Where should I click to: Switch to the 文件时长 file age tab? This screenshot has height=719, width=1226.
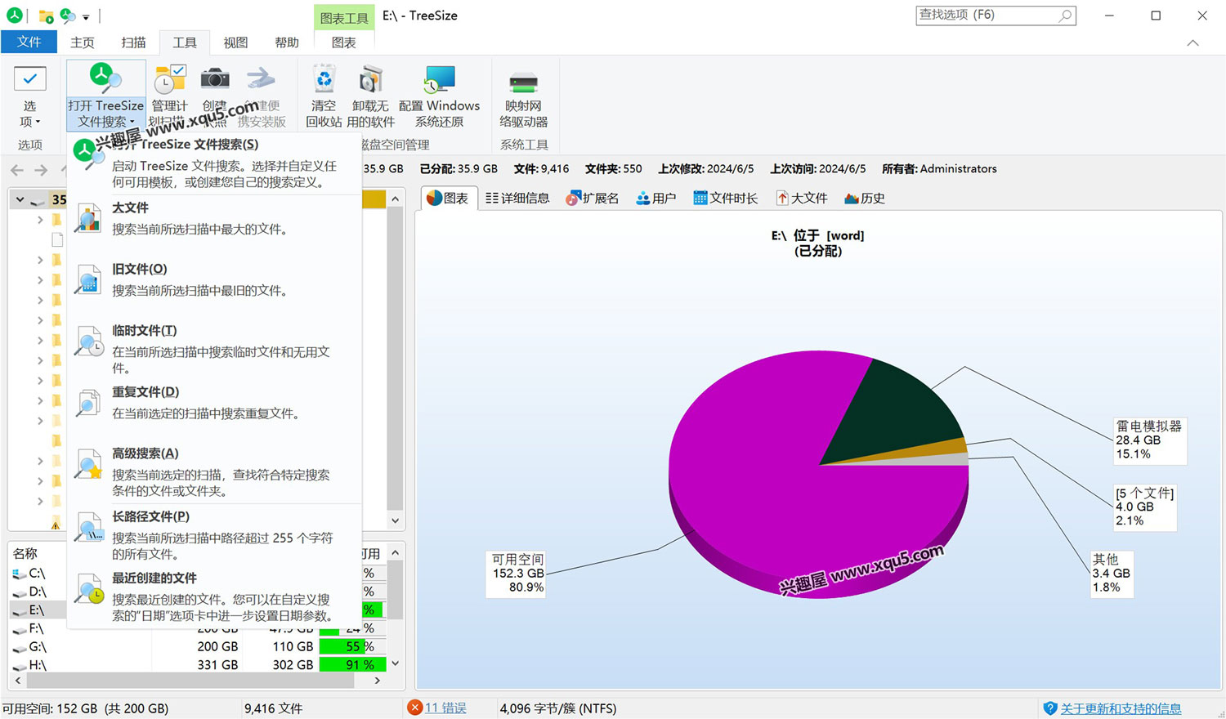pos(725,198)
